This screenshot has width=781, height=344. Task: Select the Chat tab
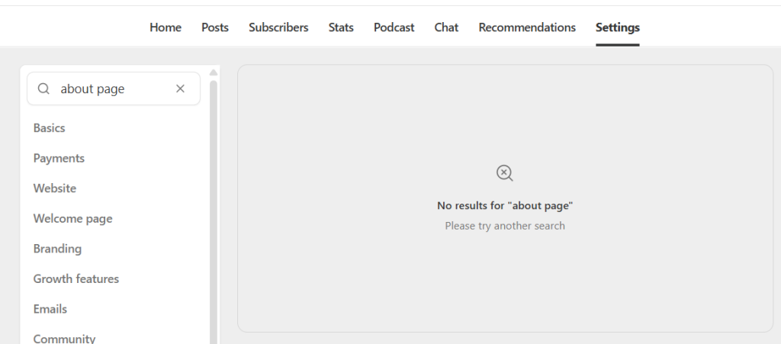point(446,27)
